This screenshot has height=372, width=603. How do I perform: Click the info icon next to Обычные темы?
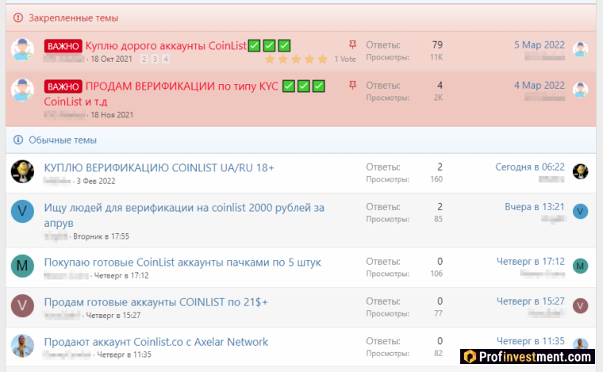[18, 140]
